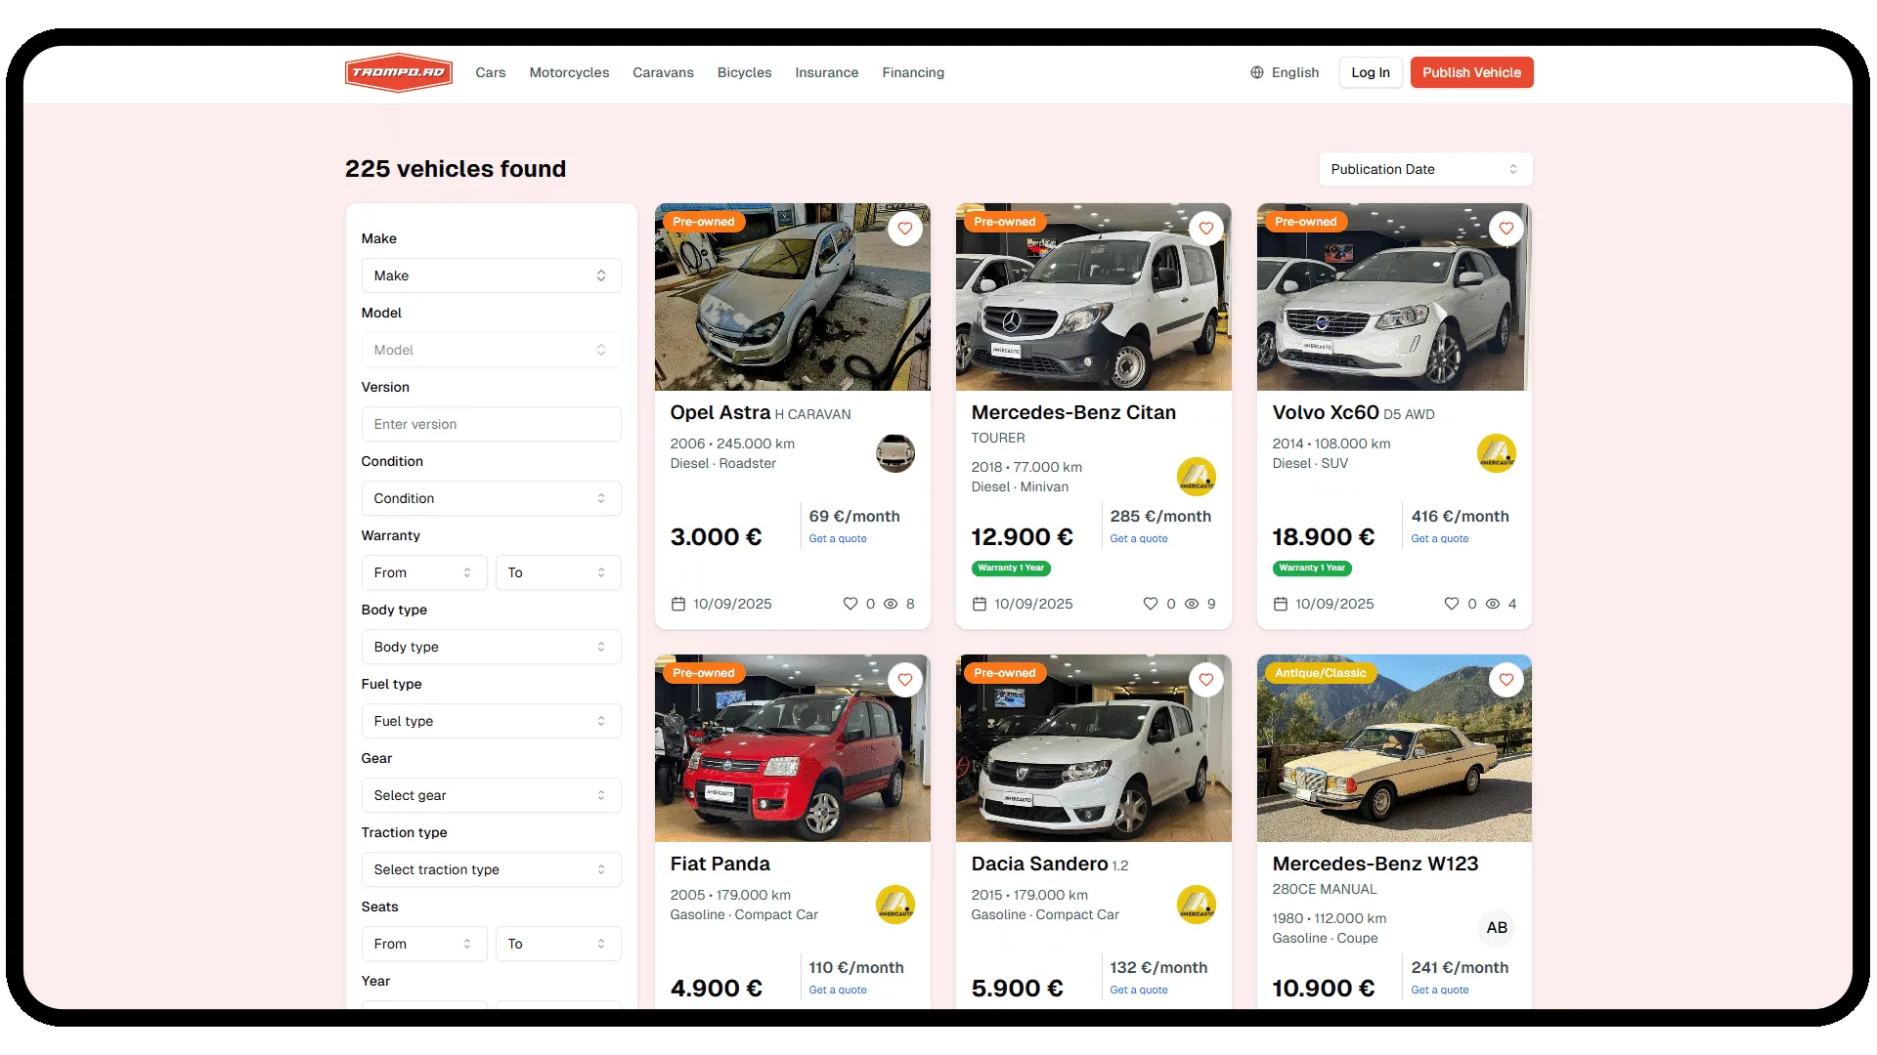Open the Condition dropdown

(491, 498)
